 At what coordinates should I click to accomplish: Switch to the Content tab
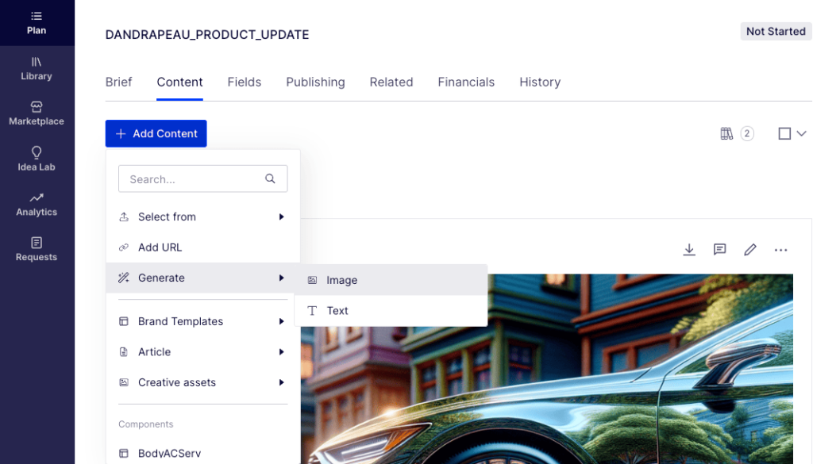pos(180,82)
